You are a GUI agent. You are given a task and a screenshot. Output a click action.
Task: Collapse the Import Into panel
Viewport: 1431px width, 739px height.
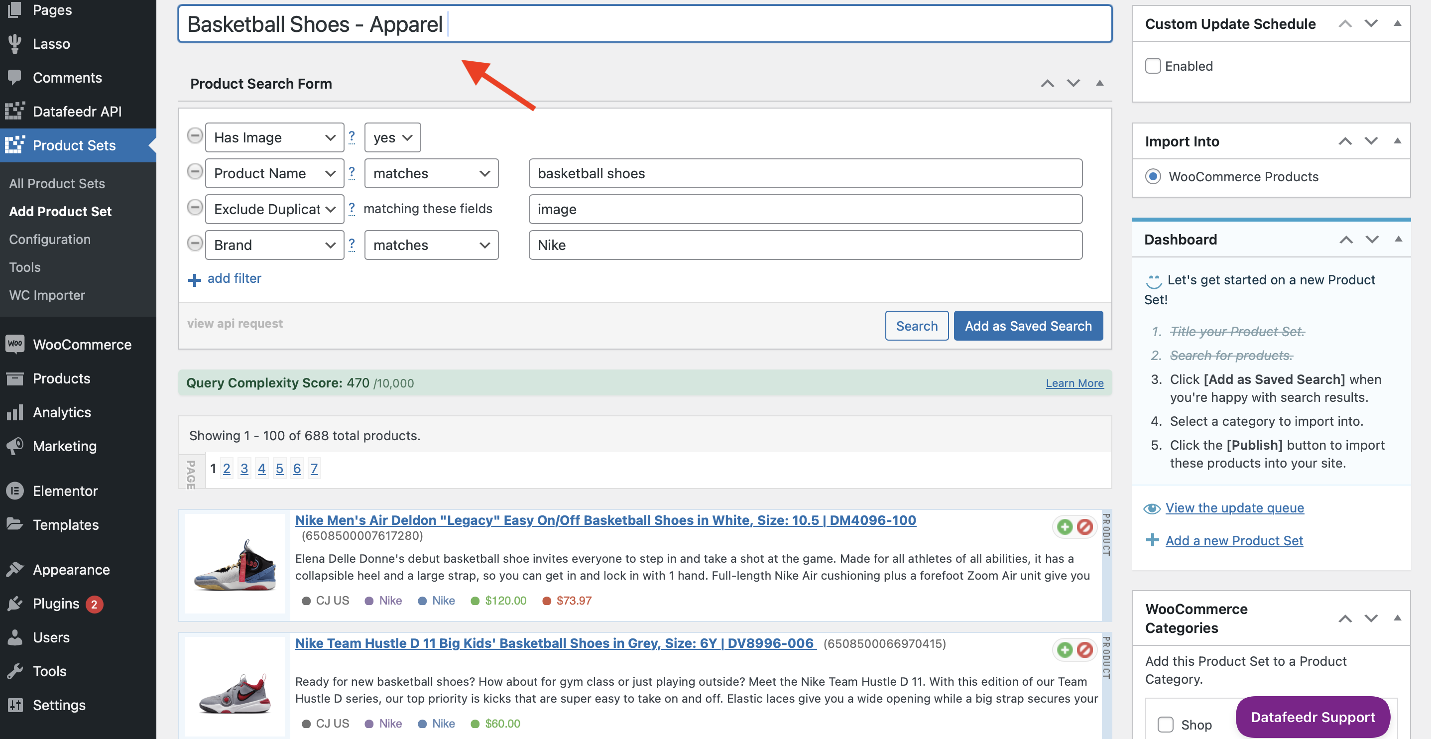click(x=1397, y=141)
